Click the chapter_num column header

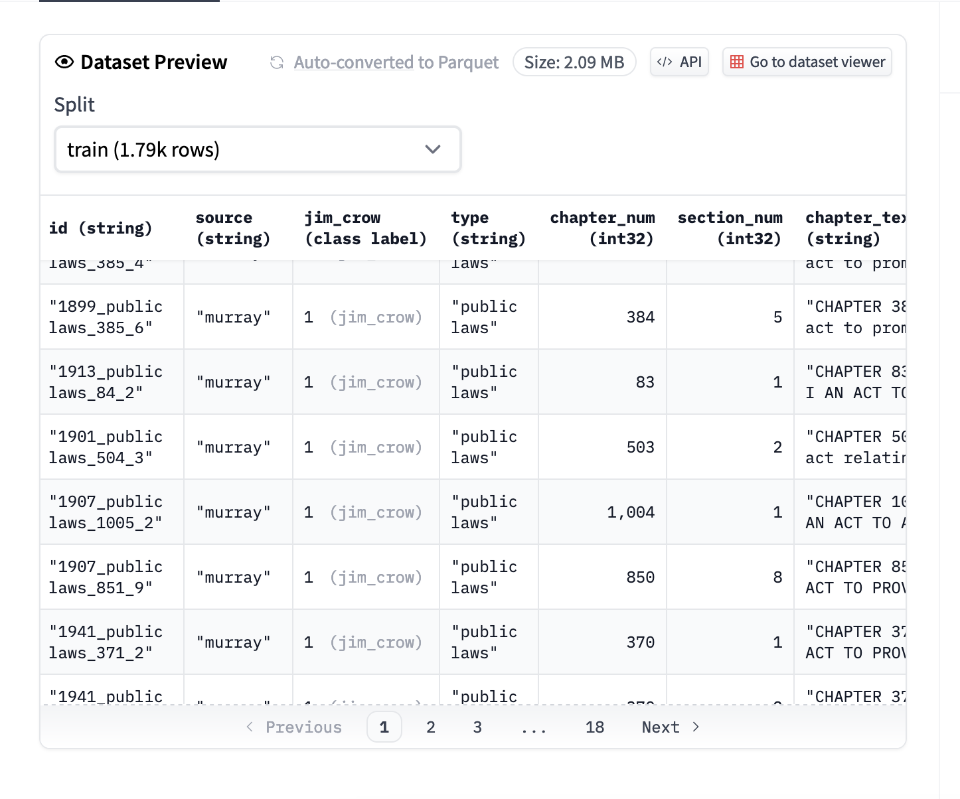click(601, 228)
